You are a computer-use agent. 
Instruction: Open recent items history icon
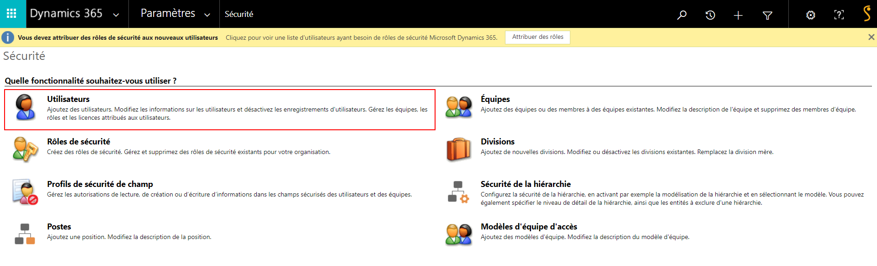click(x=710, y=15)
